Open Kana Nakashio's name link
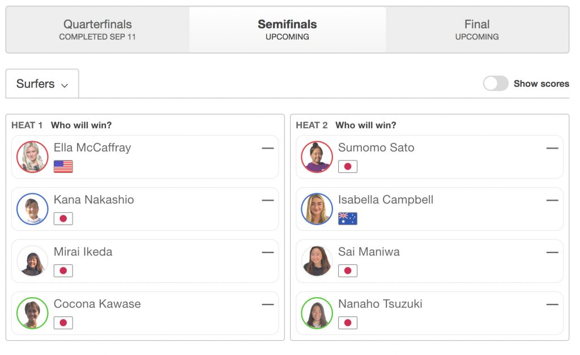The image size is (580, 355). click(x=93, y=200)
